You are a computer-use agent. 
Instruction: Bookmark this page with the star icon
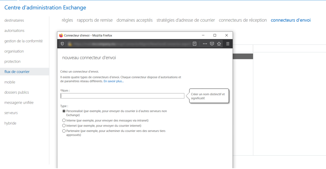click(x=219, y=44)
